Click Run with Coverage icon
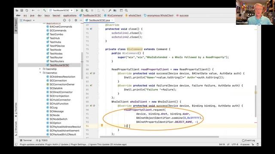This screenshot has height=154, width=275. pos(87,10)
